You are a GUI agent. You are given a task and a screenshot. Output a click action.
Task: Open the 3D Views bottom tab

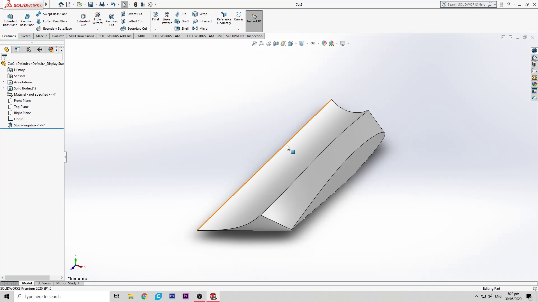tap(44, 283)
